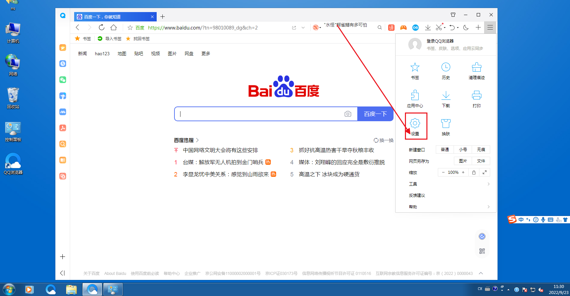
Task: Click the camera image search icon
Action: click(348, 114)
